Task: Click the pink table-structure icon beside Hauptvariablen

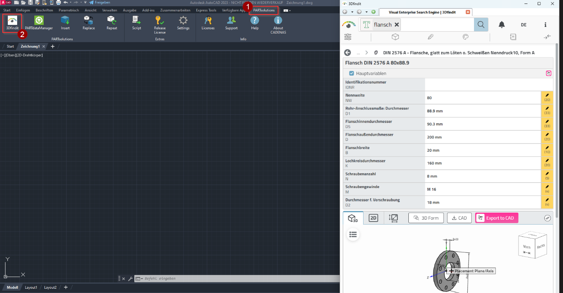Action: [x=549, y=73]
